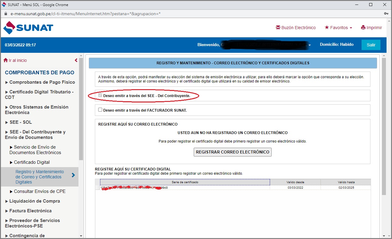The width and height of the screenshot is (392, 239).
Task: Click the Imprimir link
Action: [x=371, y=28]
